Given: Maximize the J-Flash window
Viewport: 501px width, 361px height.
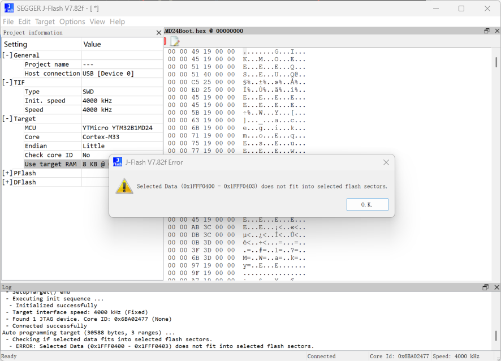Looking at the screenshot, I should [x=461, y=8].
